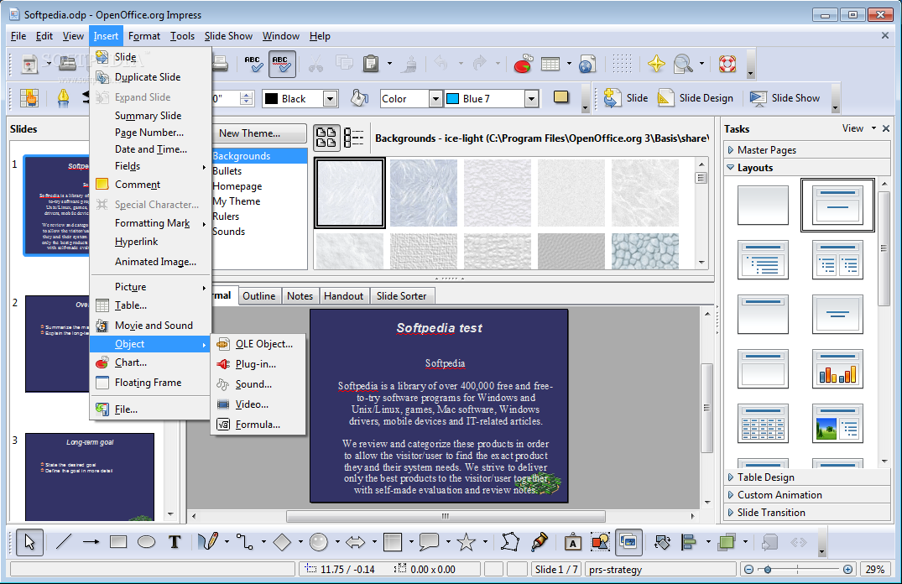Expand Table Design section
Image resolution: width=902 pixels, height=584 pixels.
pos(807,477)
